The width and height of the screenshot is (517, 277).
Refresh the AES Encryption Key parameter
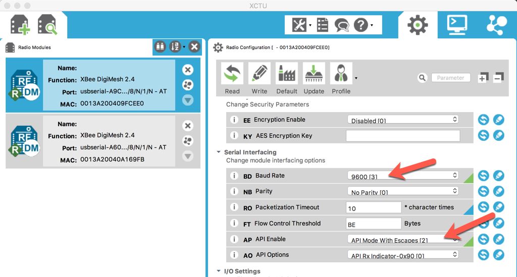(x=483, y=135)
